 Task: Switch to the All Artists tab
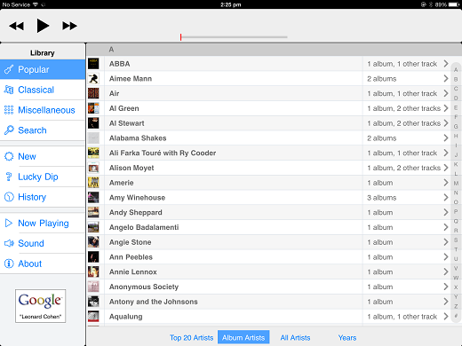[295, 338]
